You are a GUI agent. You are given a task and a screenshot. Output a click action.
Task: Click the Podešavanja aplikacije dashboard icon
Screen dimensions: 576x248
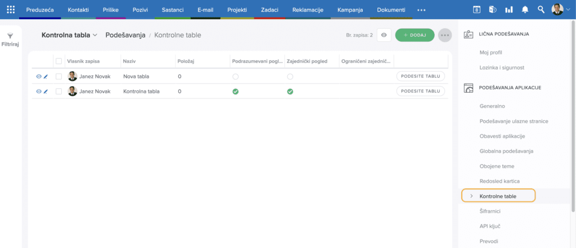point(469,88)
